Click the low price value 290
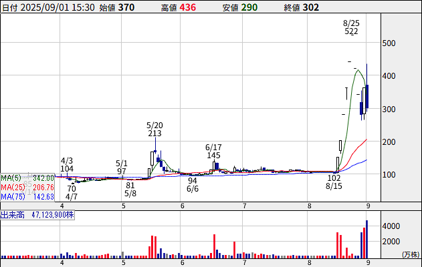Screen dimensions: 422x267 [249, 7]
